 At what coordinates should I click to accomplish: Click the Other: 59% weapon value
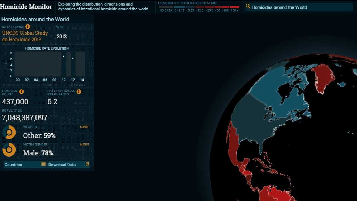coord(39,136)
